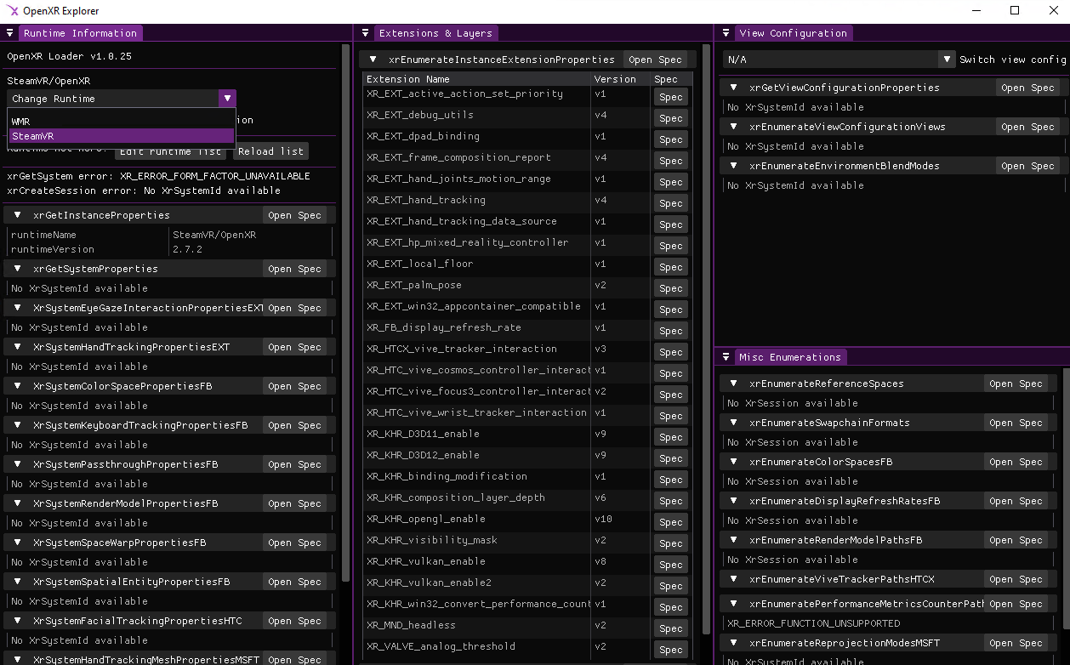Image resolution: width=1070 pixels, height=665 pixels.
Task: Collapse xrEnumerateSwapchainFormats section
Action: [733, 423]
